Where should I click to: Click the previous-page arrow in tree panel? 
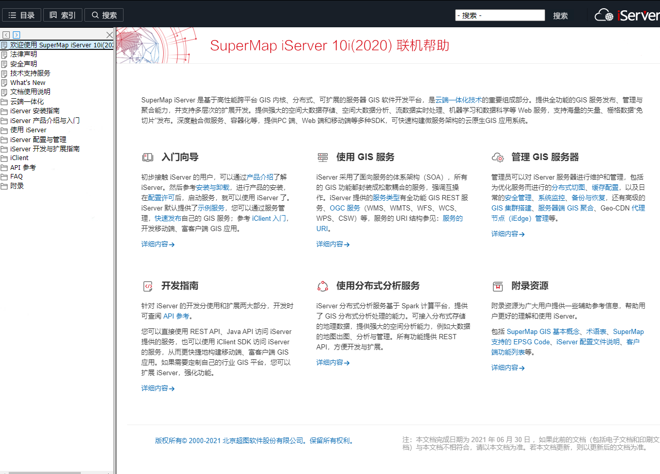point(6,35)
